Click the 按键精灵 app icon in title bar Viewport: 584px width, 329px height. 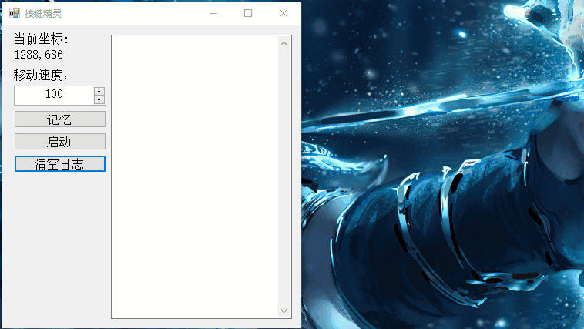(14, 13)
